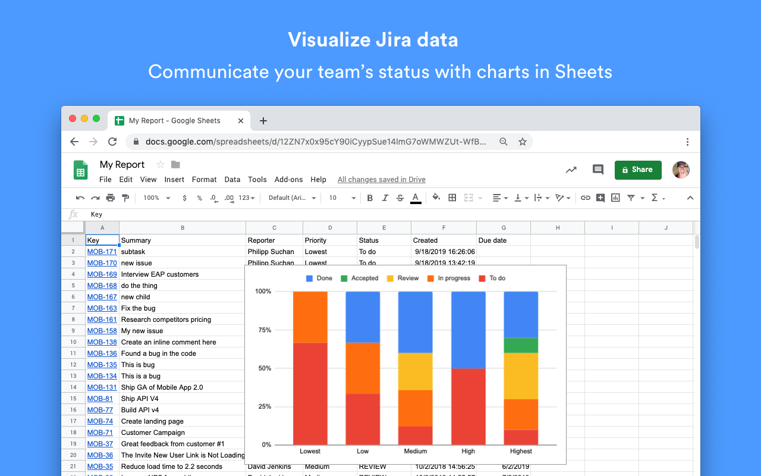The width and height of the screenshot is (761, 476).
Task: Open the MOB-169 issue link
Action: [102, 274]
